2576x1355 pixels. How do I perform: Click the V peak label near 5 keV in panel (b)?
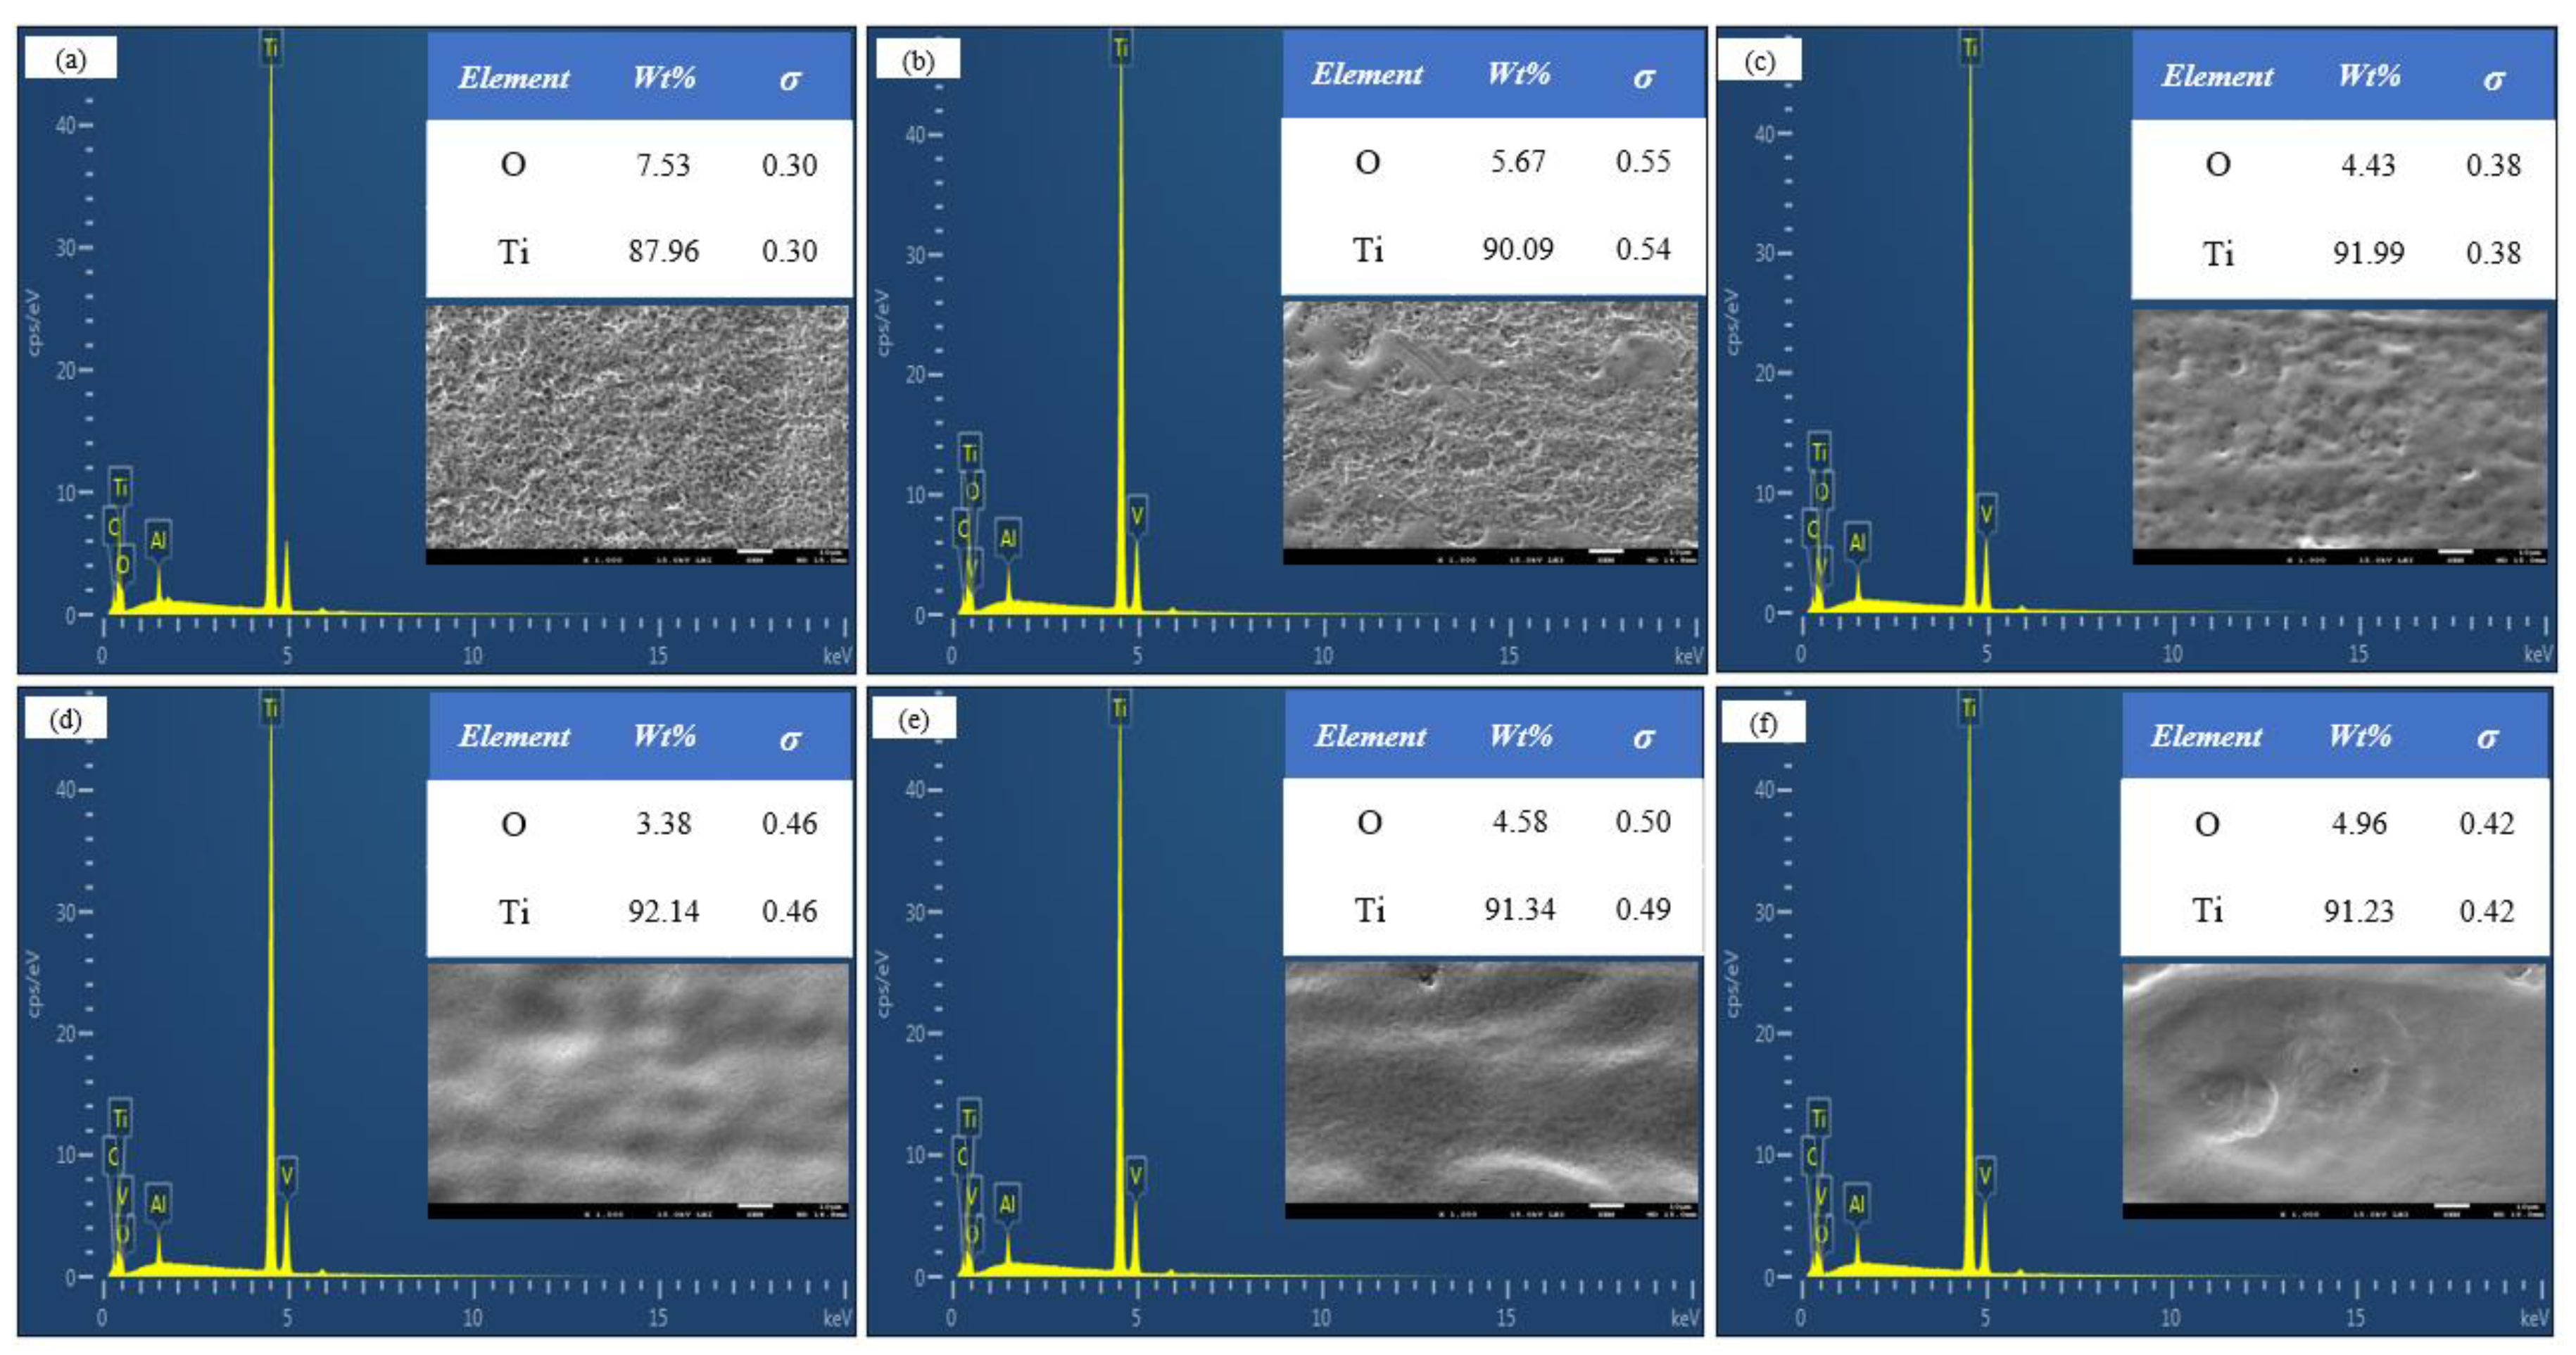[x=1137, y=515]
